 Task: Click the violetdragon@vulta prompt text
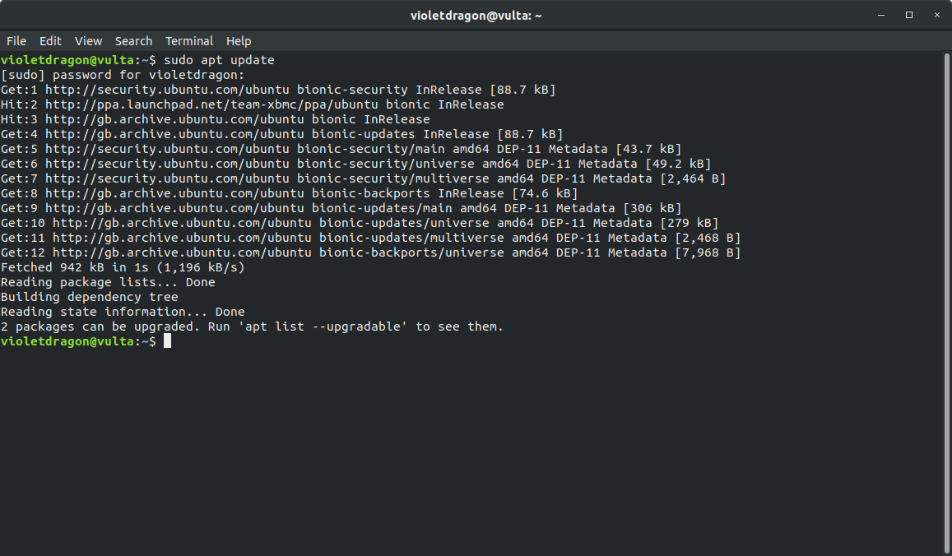[x=74, y=341]
